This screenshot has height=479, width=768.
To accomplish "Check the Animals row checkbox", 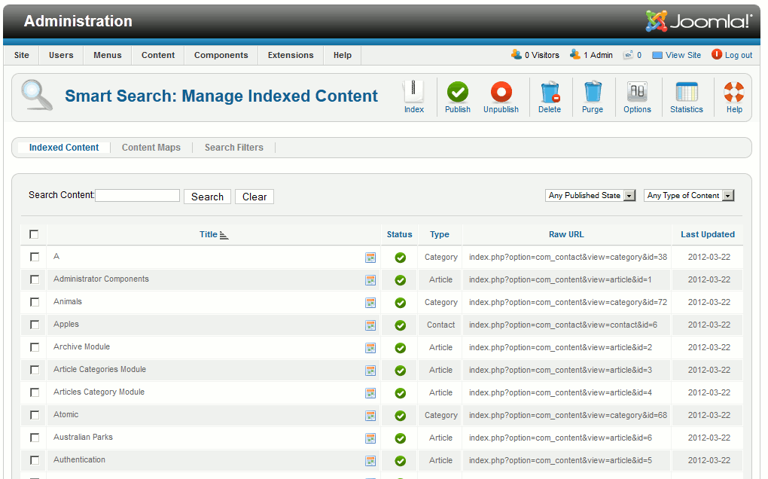I will point(35,302).
